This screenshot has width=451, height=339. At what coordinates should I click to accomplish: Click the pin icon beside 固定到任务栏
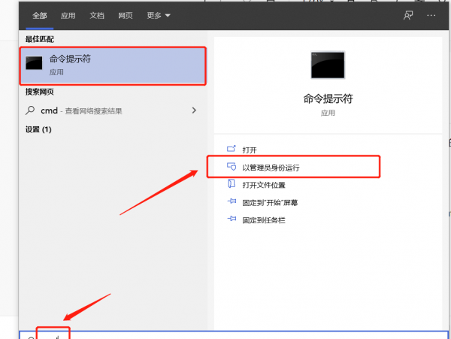[x=232, y=219]
